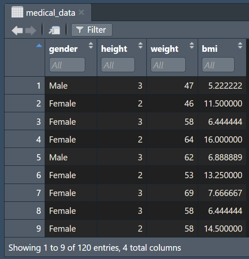
Task: Open the weight column filter field
Action: (168, 65)
